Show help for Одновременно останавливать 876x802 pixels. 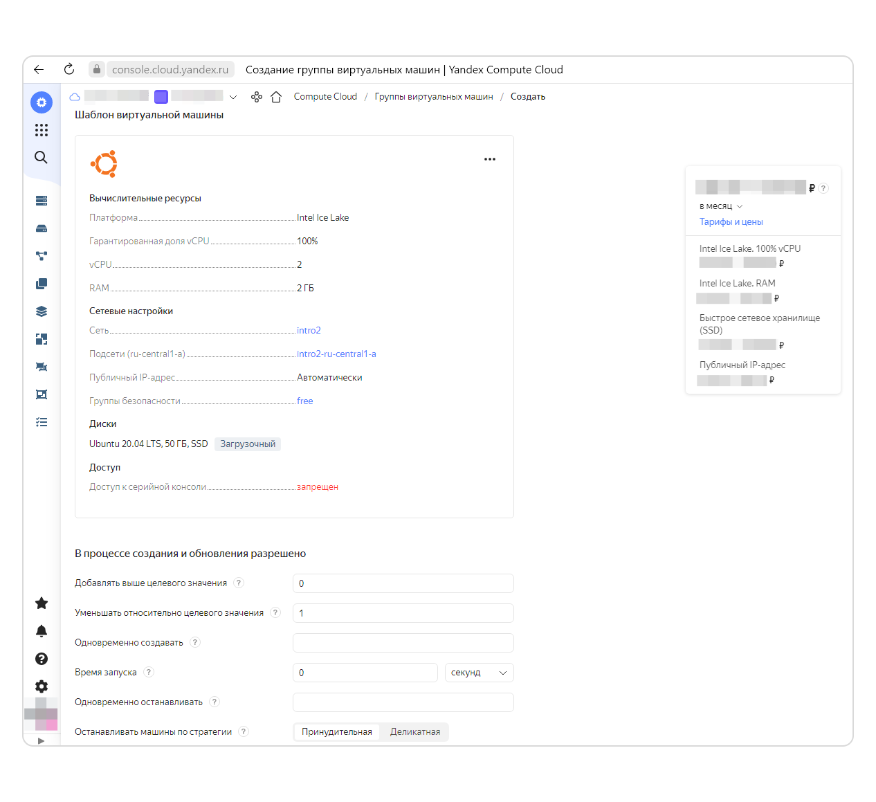pyautogui.click(x=215, y=702)
